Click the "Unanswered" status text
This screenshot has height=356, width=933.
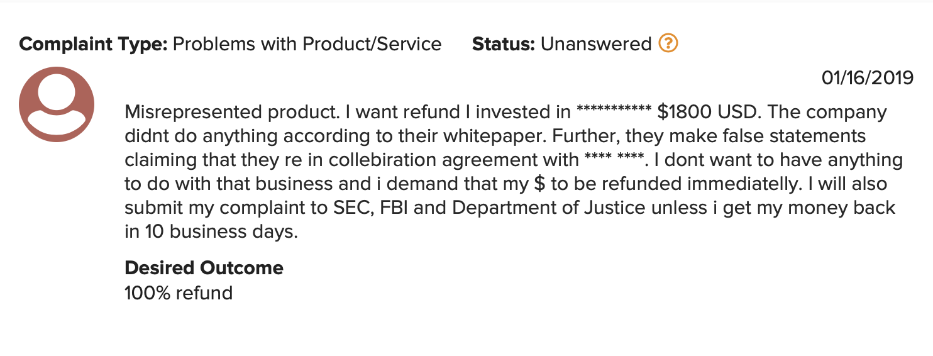596,44
